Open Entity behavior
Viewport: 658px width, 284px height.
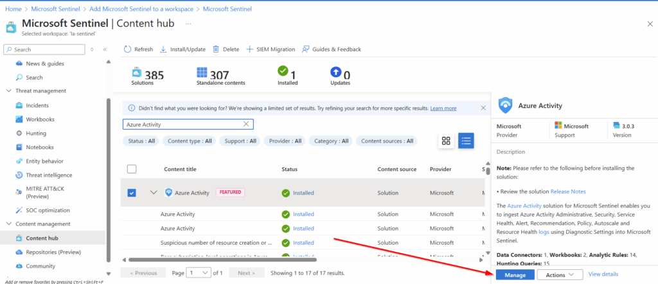point(43,161)
